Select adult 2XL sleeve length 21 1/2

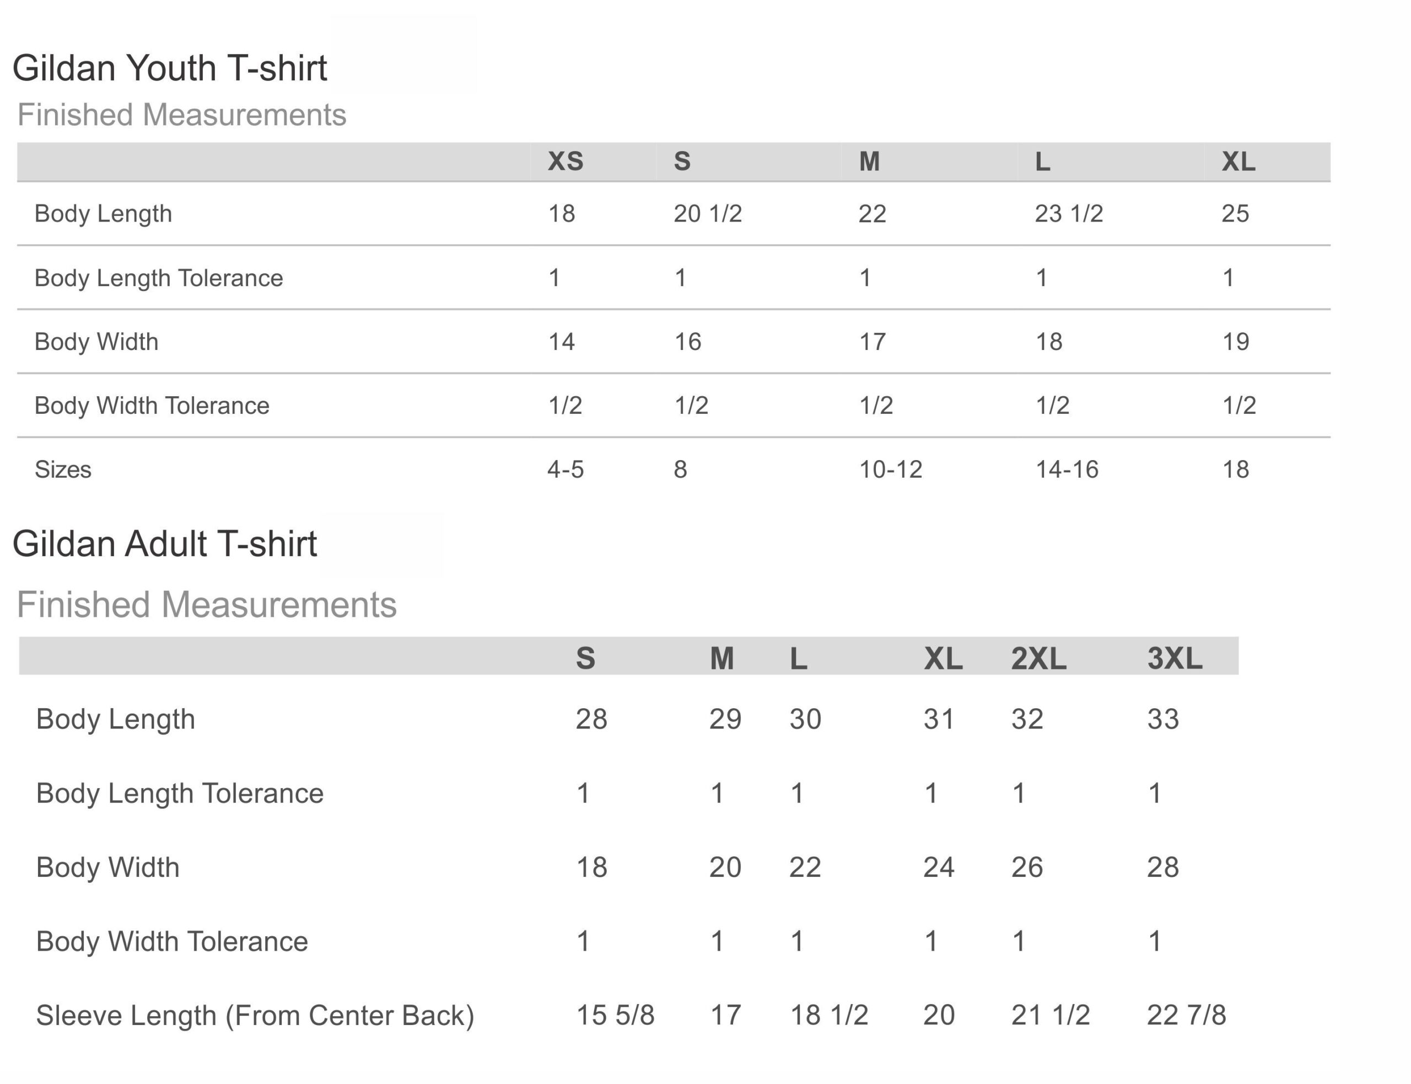coord(1051,1015)
